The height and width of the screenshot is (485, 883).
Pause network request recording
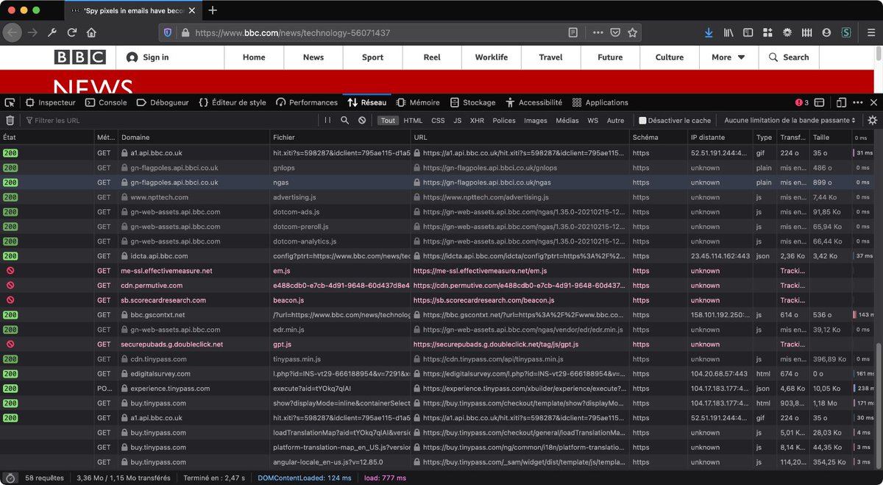tap(327, 120)
